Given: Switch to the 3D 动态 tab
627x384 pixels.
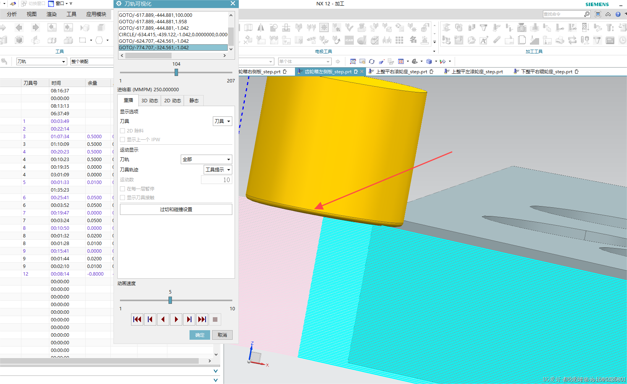Looking at the screenshot, I should 150,100.
